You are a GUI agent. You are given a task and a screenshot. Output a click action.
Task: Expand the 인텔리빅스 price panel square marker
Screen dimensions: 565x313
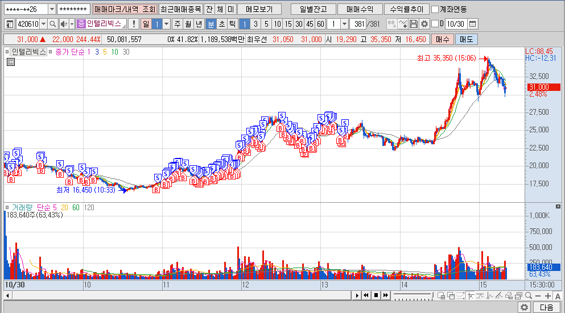click(x=7, y=52)
